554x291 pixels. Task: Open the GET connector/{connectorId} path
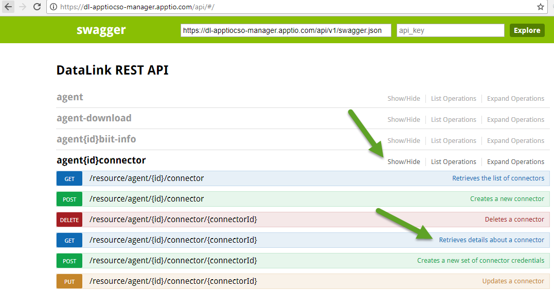[x=173, y=240]
